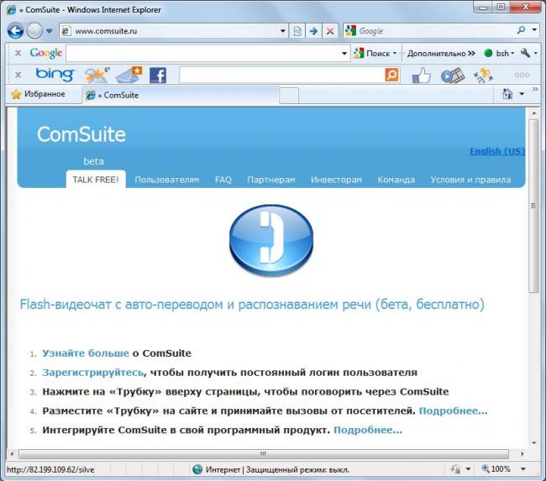Viewport: 546px width, 481px height.
Task: Open the Bing video film reel icon
Action: click(x=452, y=76)
